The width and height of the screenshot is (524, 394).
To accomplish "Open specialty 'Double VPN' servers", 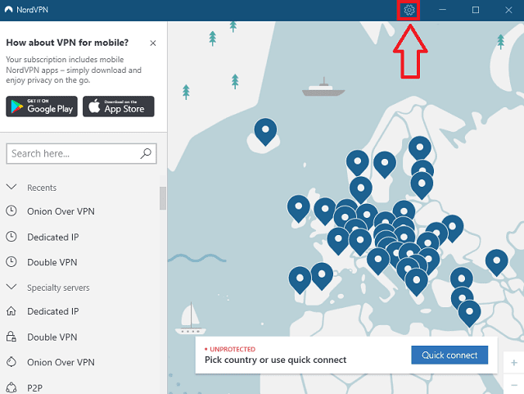I will point(52,337).
